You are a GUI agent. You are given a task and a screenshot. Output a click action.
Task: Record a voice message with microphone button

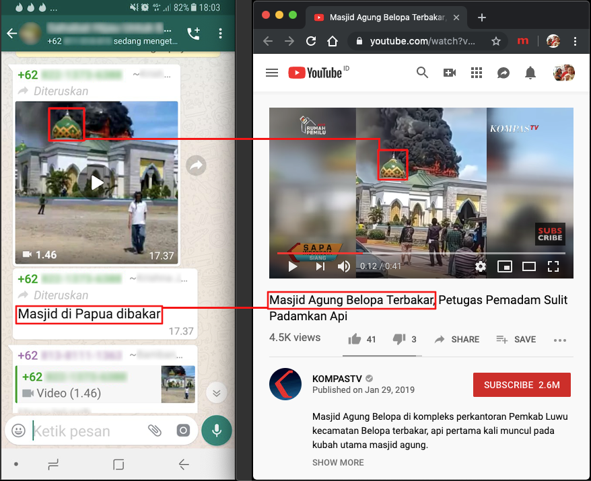[x=216, y=430]
